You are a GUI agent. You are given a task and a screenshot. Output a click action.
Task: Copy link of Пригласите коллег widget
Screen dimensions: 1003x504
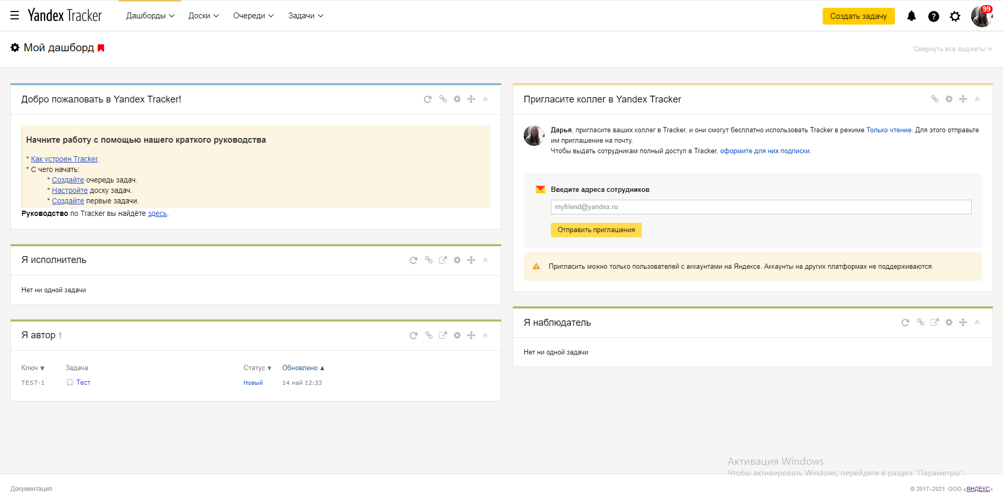(935, 99)
